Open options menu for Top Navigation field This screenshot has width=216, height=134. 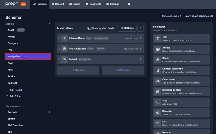tap(140, 49)
